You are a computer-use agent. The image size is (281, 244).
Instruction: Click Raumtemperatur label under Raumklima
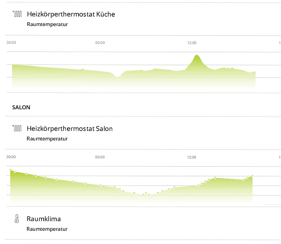[47, 229]
